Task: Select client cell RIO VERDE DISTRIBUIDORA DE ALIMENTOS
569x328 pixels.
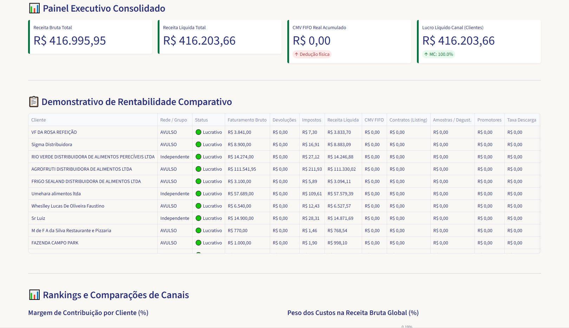Action: (93, 157)
